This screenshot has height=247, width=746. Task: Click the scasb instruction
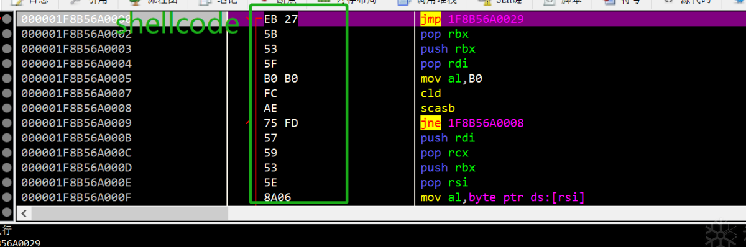tap(438, 109)
